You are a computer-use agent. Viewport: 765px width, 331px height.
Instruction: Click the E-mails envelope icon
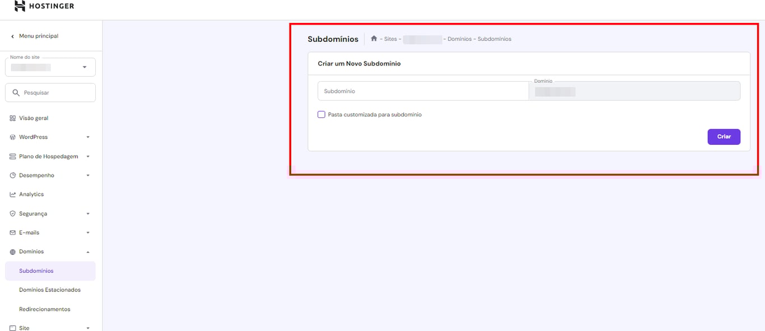click(12, 233)
